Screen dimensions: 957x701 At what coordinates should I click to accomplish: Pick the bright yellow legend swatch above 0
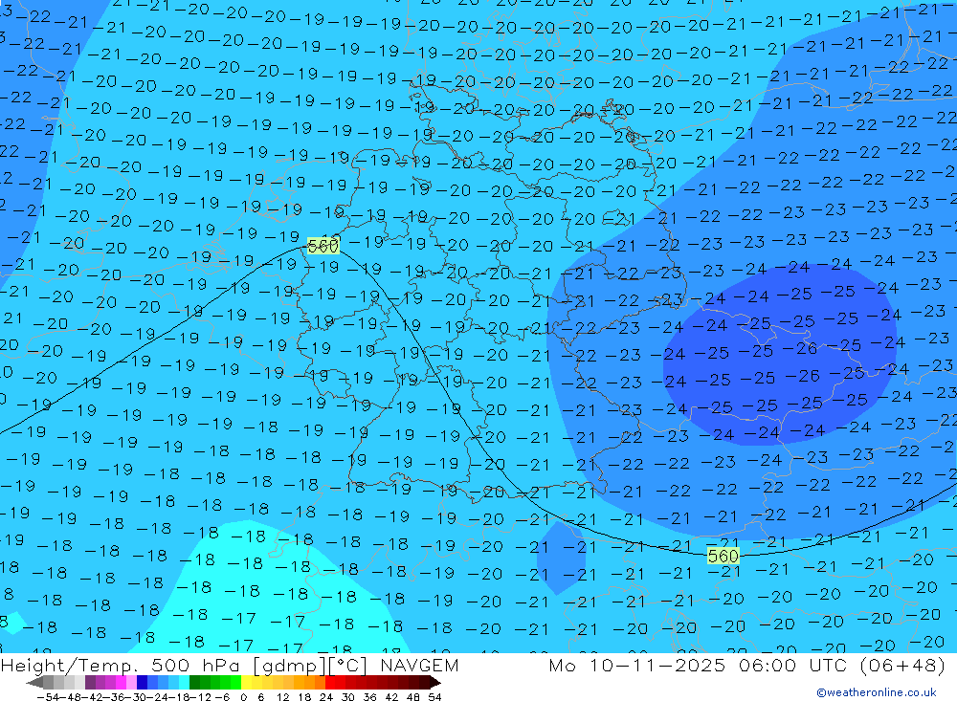247,683
